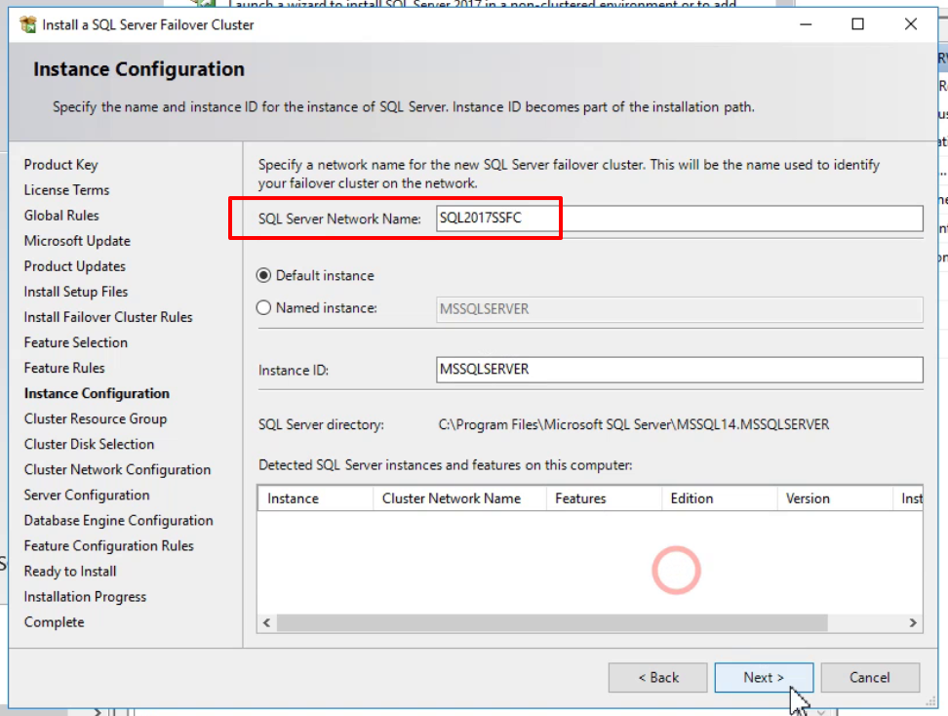948x716 pixels.
Task: Select the Default instance radio button
Action: (263, 276)
